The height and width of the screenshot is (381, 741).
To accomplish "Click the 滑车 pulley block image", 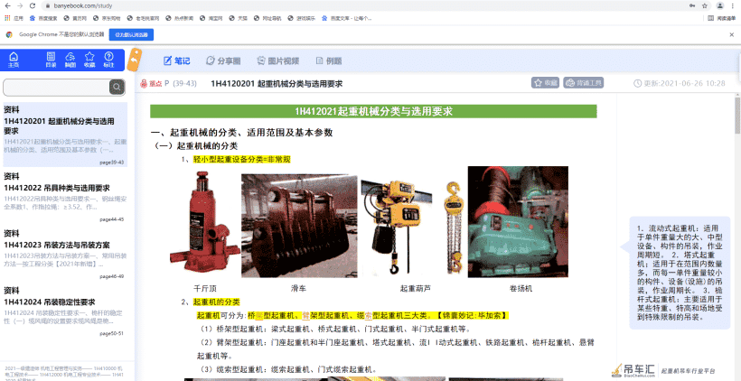I will [300, 226].
